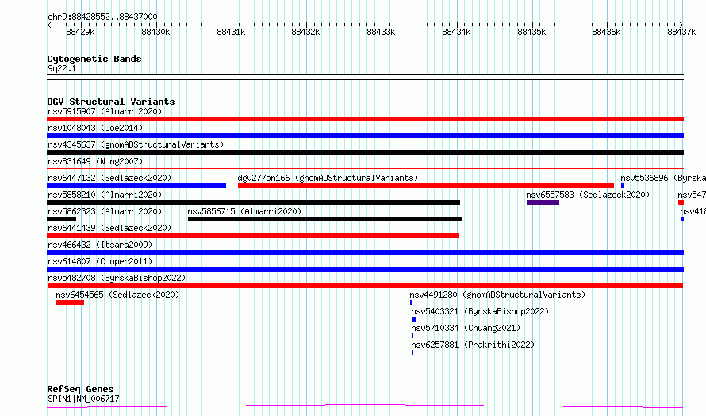This screenshot has height=416, width=706.
Task: Select nsv5862323 (Almarri2020) label
Action: 105,211
